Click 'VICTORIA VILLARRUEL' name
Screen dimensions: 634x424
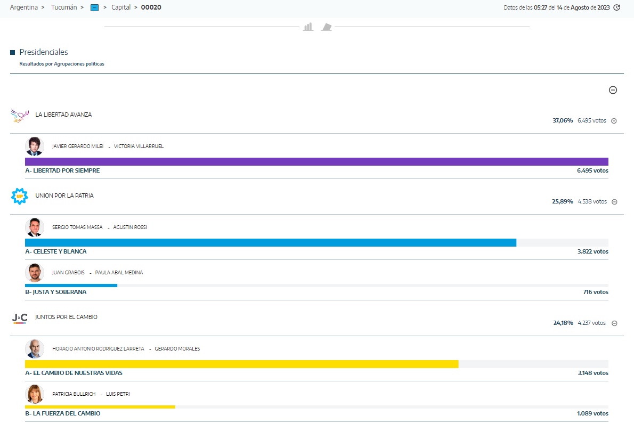click(139, 146)
